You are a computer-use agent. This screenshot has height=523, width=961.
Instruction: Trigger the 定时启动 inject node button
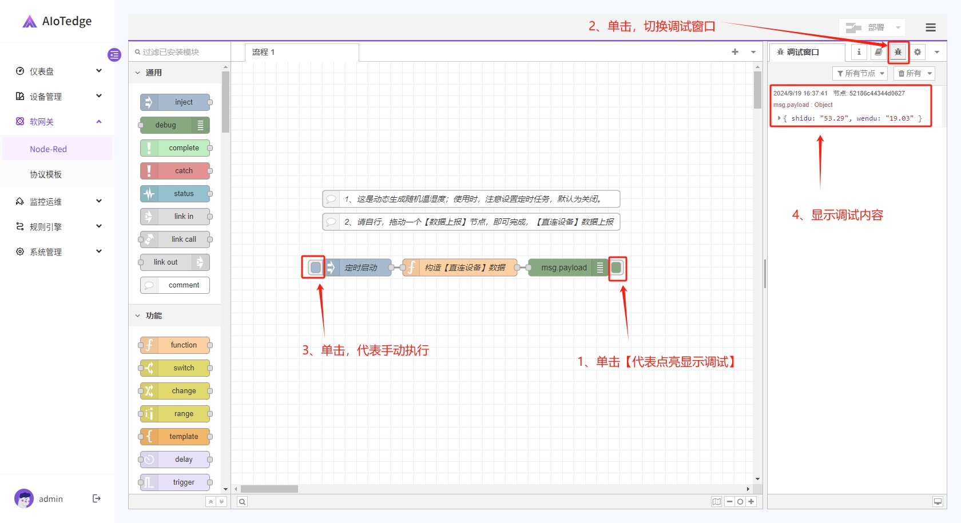315,268
